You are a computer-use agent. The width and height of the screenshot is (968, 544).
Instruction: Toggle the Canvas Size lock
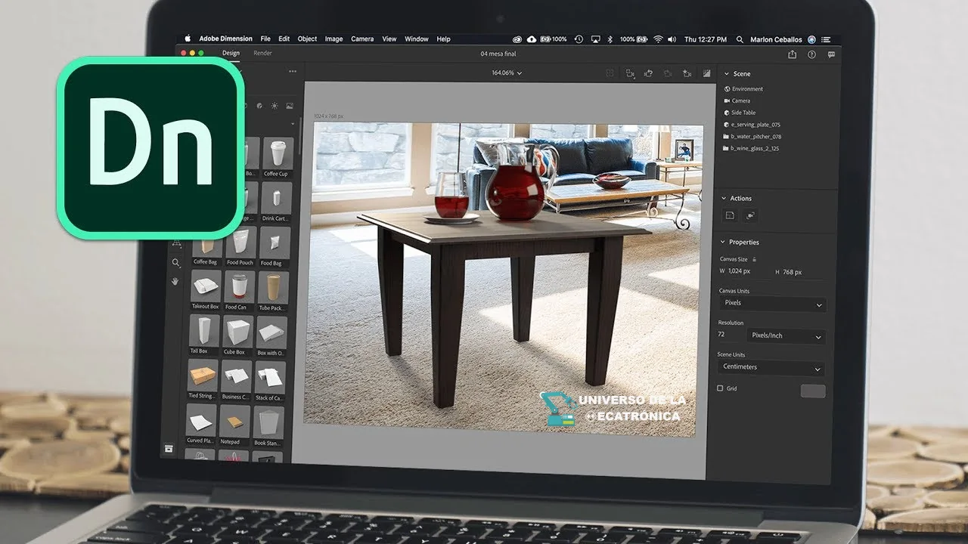tap(754, 258)
